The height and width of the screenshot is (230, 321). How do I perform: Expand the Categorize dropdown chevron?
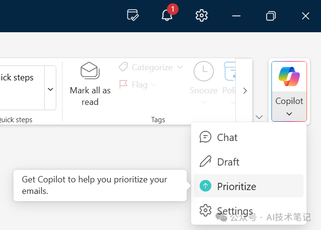pyautogui.click(x=180, y=67)
